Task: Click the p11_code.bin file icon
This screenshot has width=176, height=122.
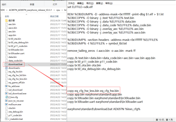Action: tap(6, 115)
